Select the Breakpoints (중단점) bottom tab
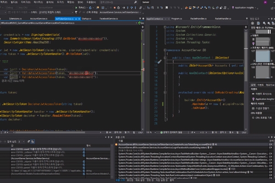Image resolution: width=275 pixels, height=183 pixels. point(130,180)
